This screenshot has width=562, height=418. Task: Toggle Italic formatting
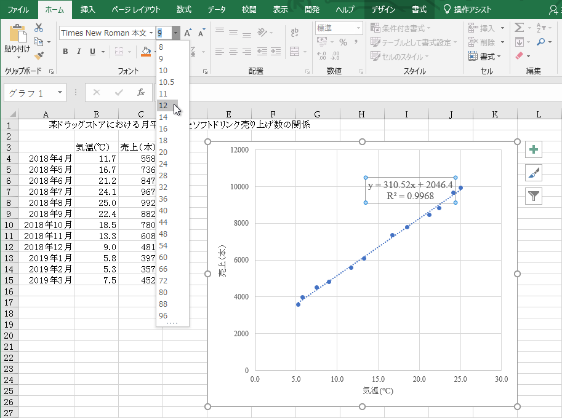[x=79, y=52]
